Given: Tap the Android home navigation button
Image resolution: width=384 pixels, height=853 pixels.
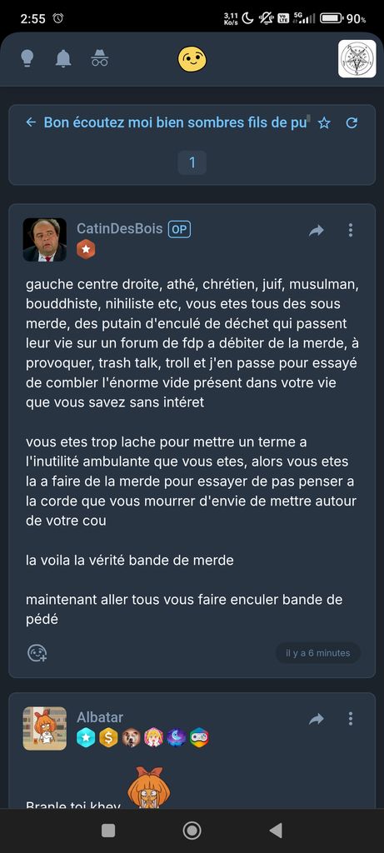Looking at the screenshot, I should pyautogui.click(x=192, y=831).
